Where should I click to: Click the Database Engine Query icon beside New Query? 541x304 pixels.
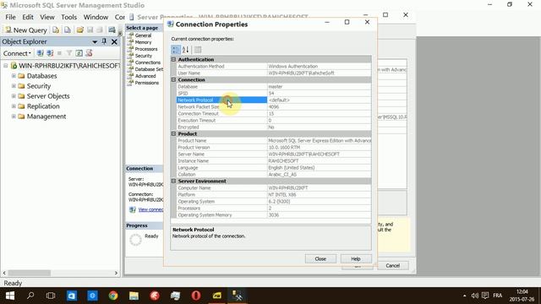[56, 30]
